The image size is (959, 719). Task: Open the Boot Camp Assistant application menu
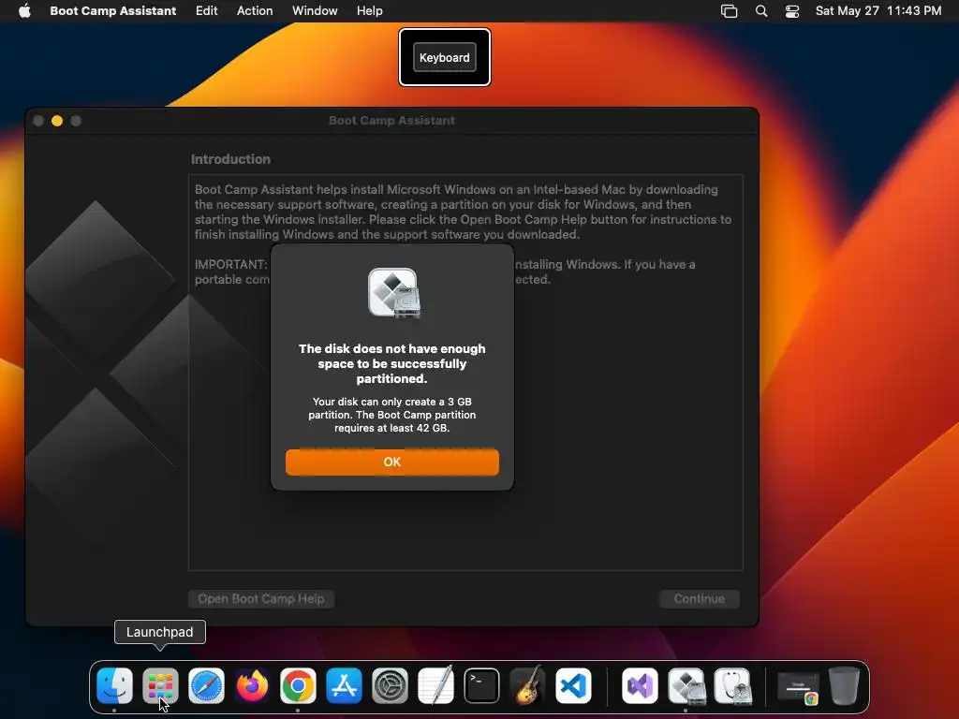point(113,10)
